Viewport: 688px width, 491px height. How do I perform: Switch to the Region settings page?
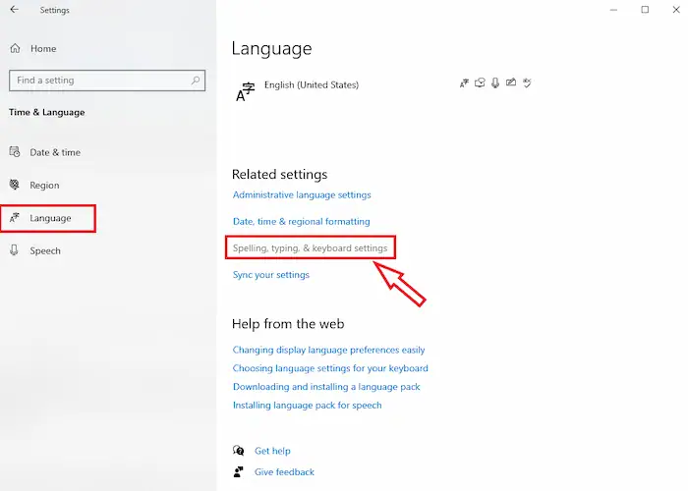tap(44, 185)
